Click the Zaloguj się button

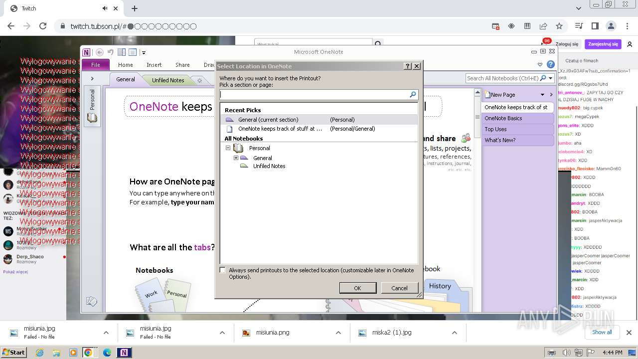[567, 44]
